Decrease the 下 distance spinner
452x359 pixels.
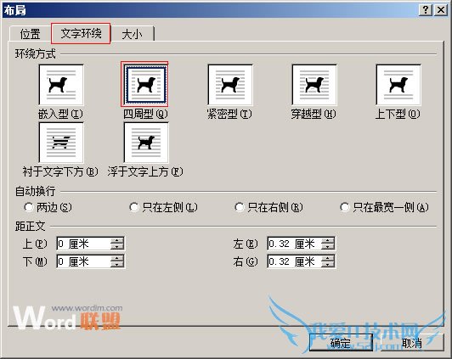coord(117,264)
